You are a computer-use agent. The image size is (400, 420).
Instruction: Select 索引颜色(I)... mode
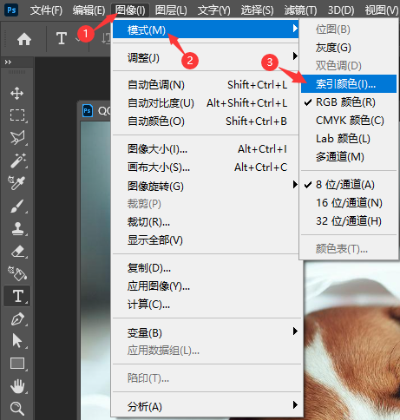[x=349, y=84]
